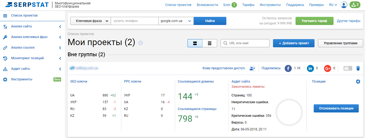The height and width of the screenshot is (138, 365).
Task: Click the email envelope icon
Action: [x=348, y=68]
